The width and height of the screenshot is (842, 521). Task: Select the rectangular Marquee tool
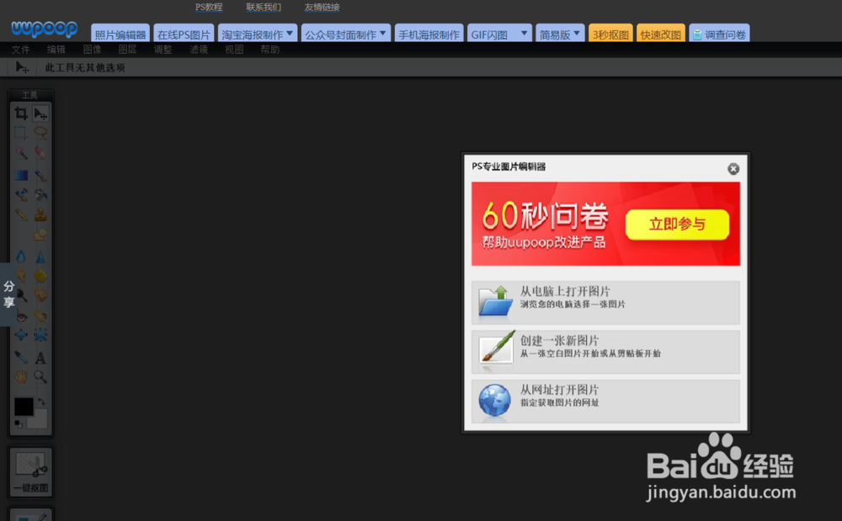[x=21, y=132]
